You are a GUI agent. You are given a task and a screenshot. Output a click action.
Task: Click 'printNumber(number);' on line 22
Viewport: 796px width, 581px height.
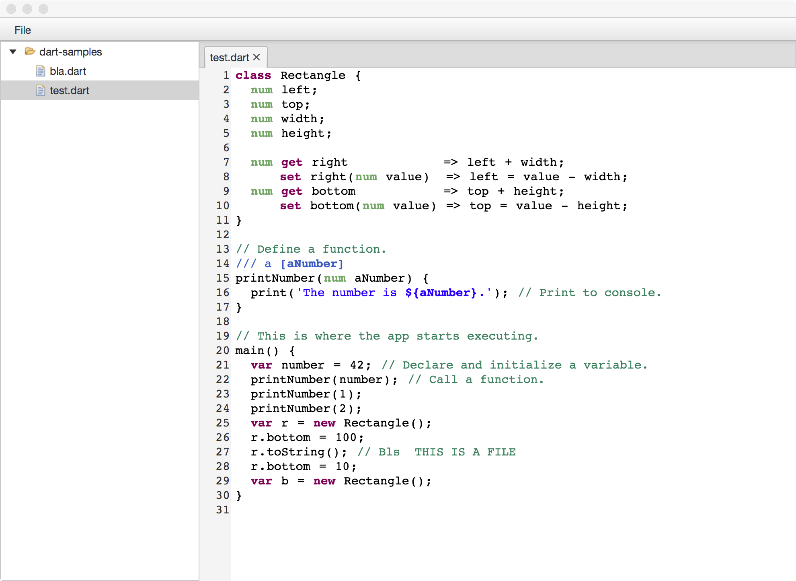click(x=324, y=379)
